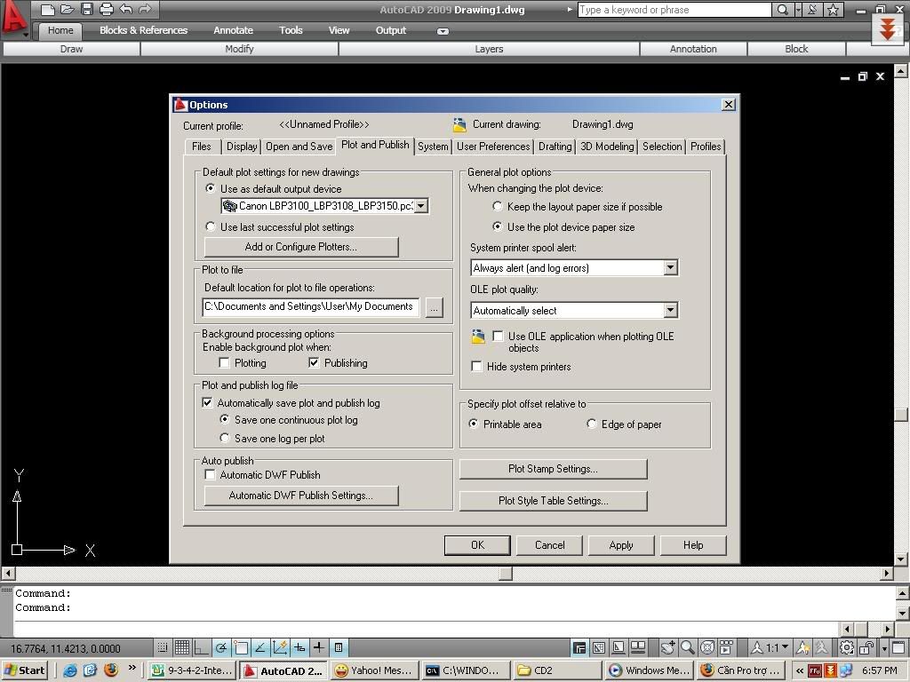Click the vertical scrollbar thumb on drawing area
Viewport: 910px width, 682px height.
(x=900, y=414)
